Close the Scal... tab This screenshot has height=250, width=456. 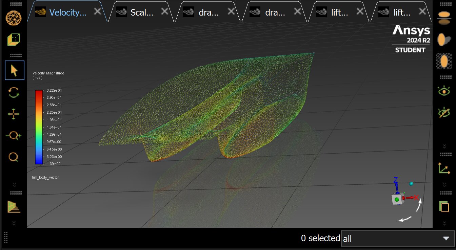(164, 11)
